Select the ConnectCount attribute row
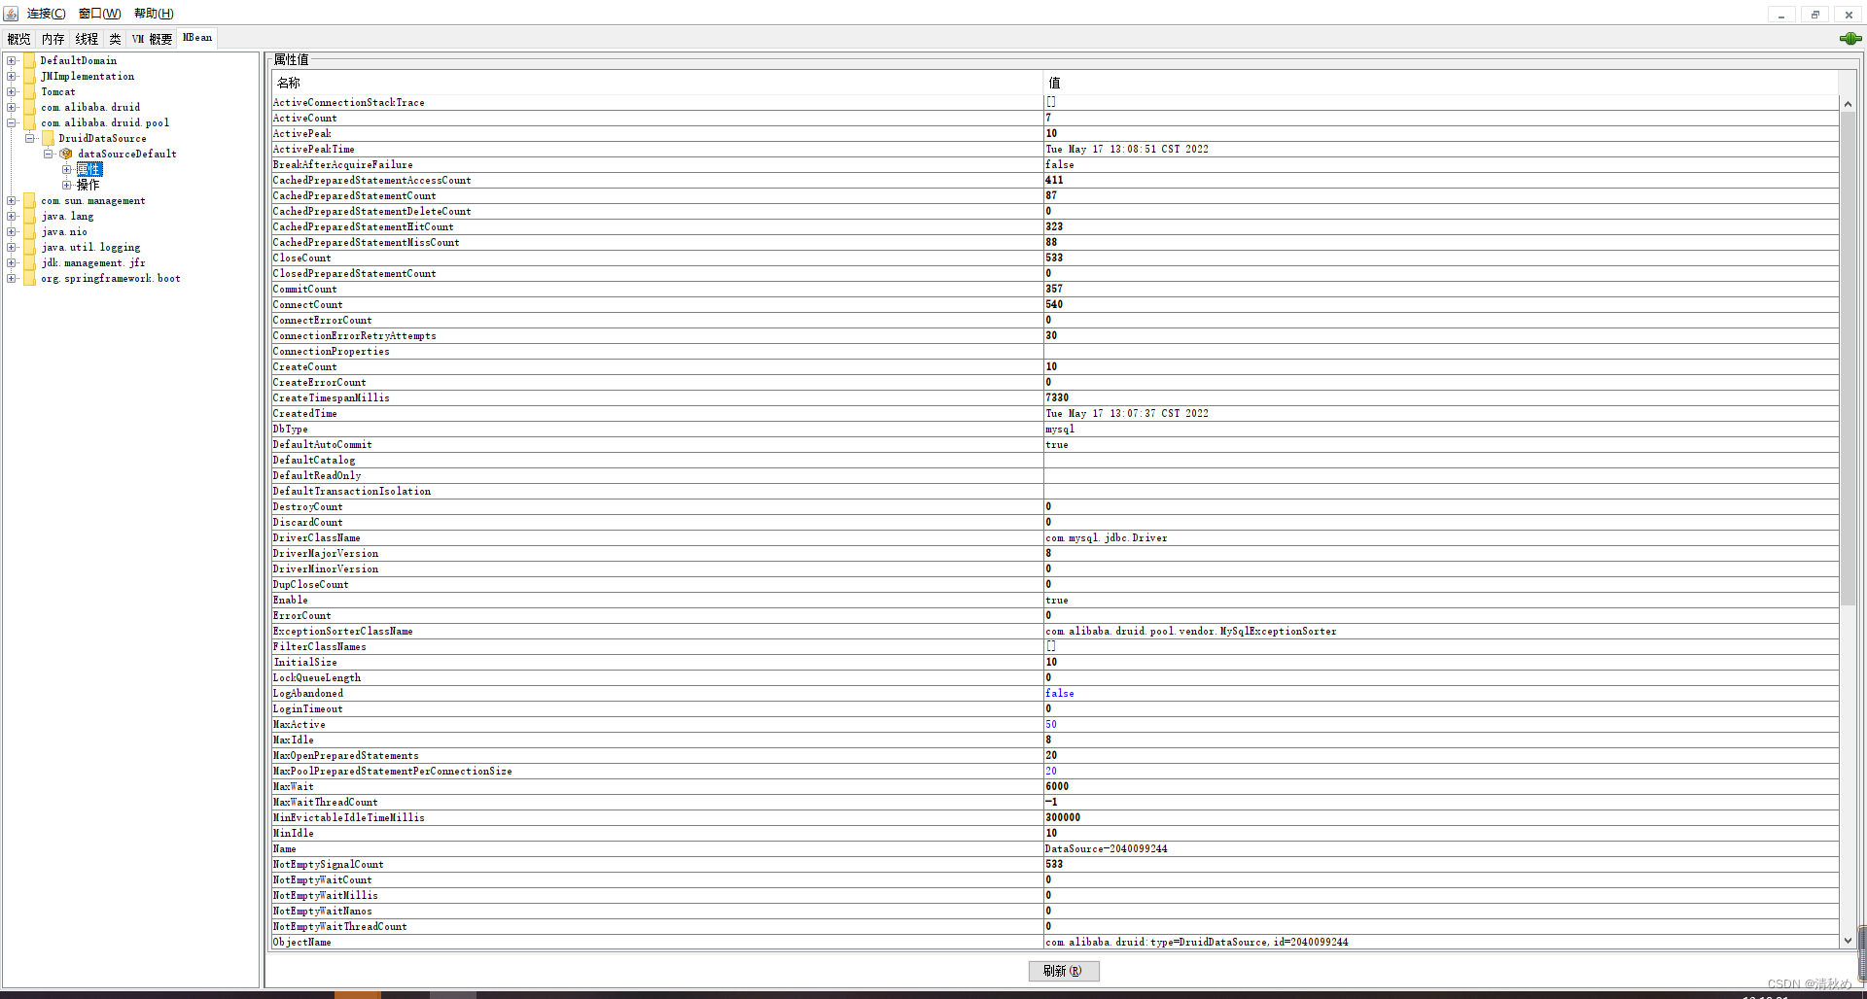1867x999 pixels. click(x=1054, y=304)
